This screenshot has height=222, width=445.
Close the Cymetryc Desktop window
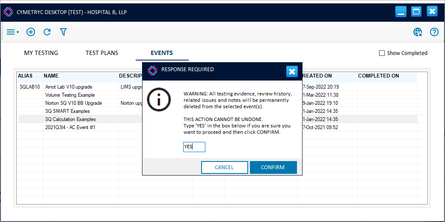(432, 12)
